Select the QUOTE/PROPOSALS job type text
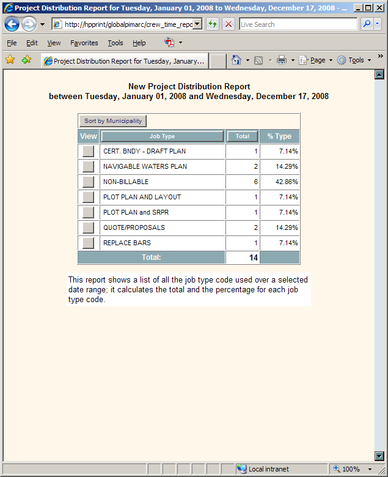Image resolution: width=388 pixels, height=477 pixels. coord(134,227)
